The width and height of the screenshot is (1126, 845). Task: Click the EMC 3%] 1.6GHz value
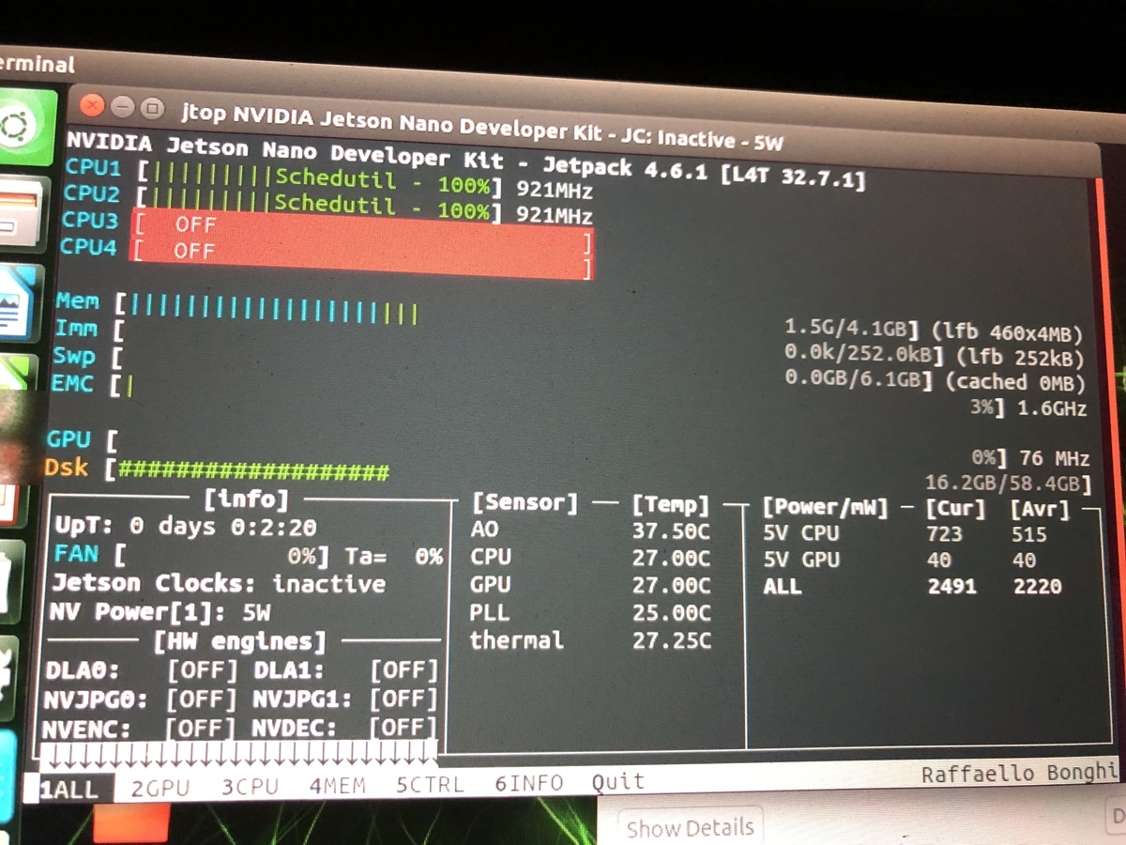[x=1028, y=408]
